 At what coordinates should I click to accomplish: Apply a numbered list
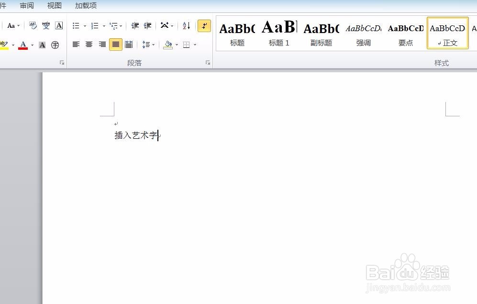(95, 25)
